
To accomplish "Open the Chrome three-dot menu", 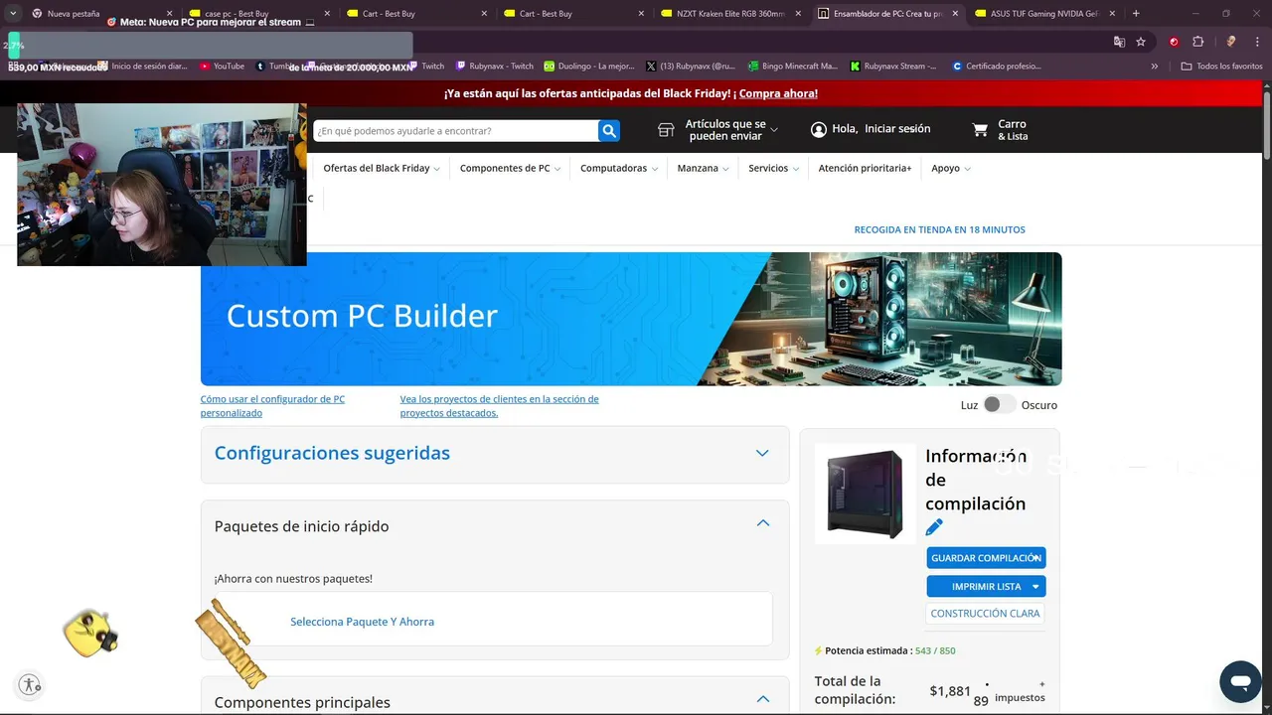I will [1258, 42].
